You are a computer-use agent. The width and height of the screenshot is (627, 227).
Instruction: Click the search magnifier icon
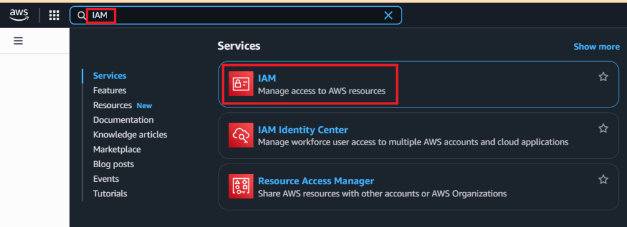click(x=81, y=15)
